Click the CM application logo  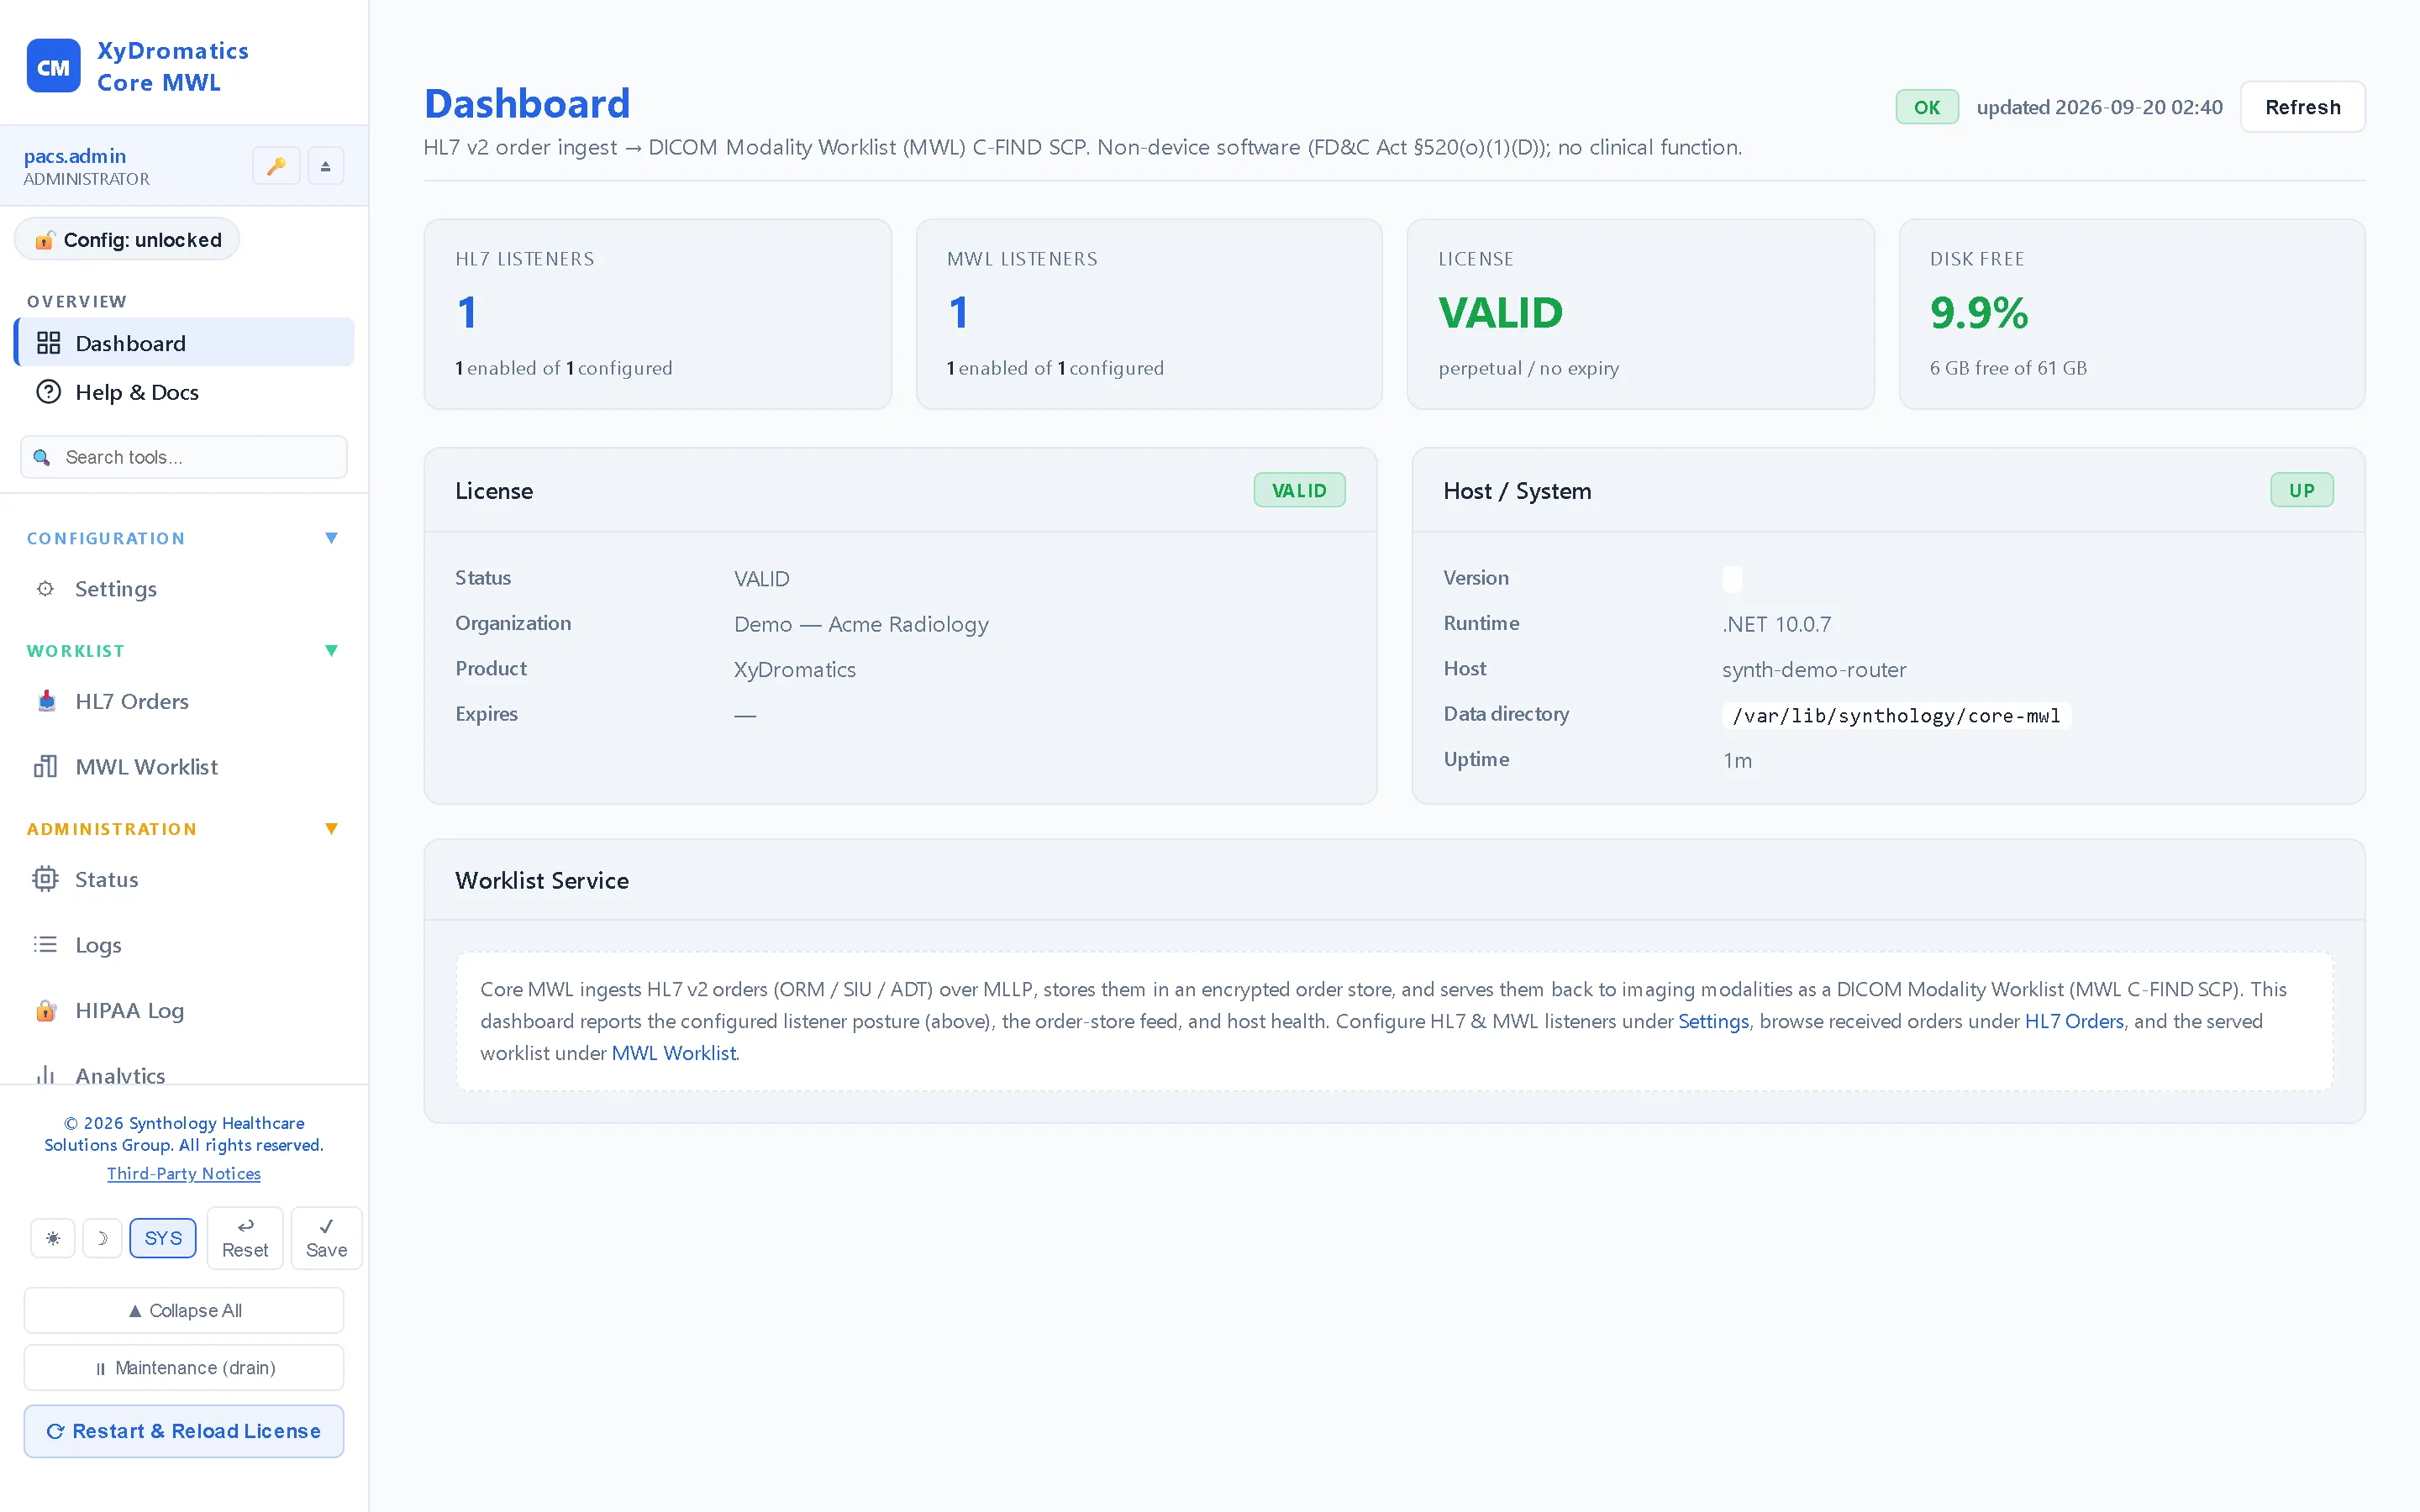click(x=53, y=66)
